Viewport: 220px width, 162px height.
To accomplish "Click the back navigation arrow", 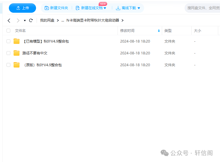I will tap(9, 20).
